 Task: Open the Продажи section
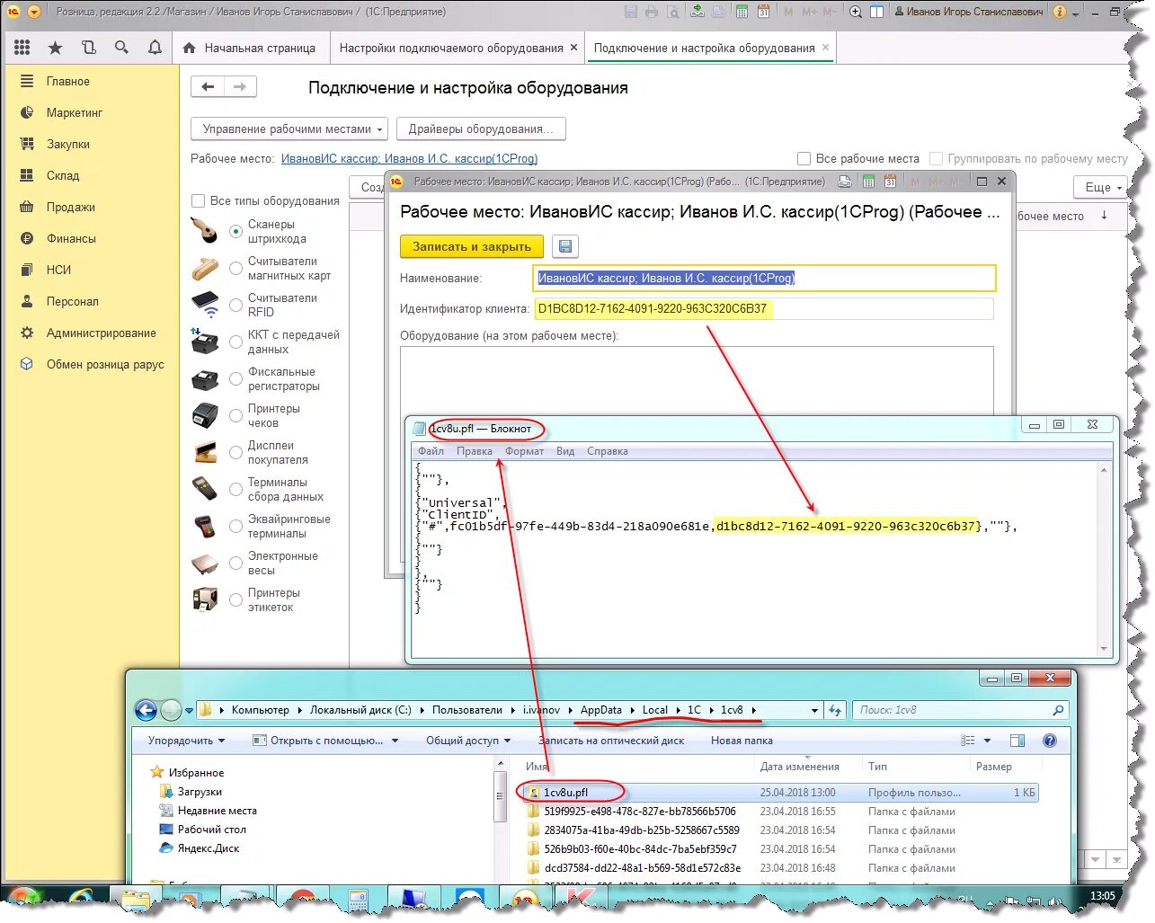(x=71, y=207)
